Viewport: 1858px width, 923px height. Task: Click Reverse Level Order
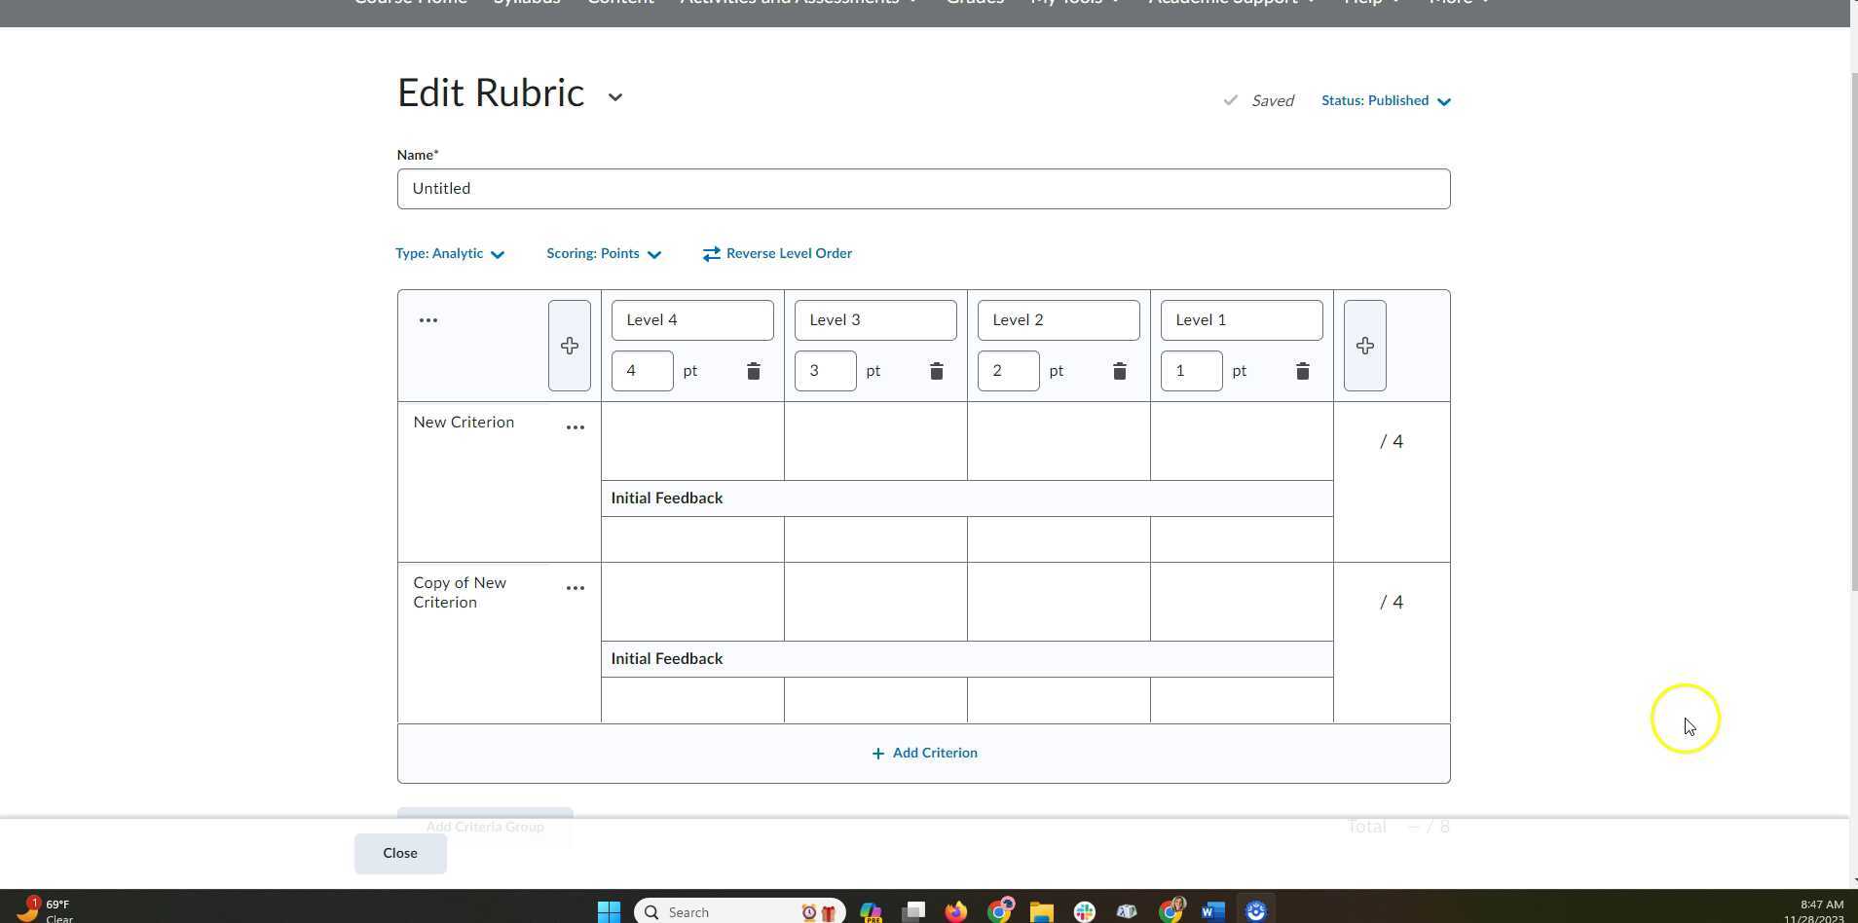tap(777, 253)
